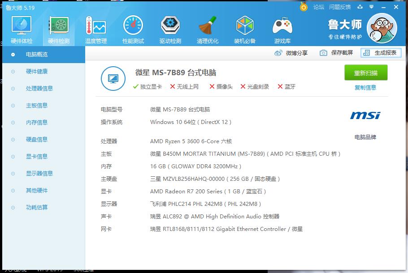408x273 pixels.
Task: Click 蓝牙 status indicator
Action: coord(286,87)
